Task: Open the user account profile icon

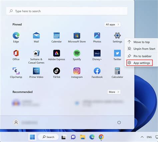Action: coord(16,122)
